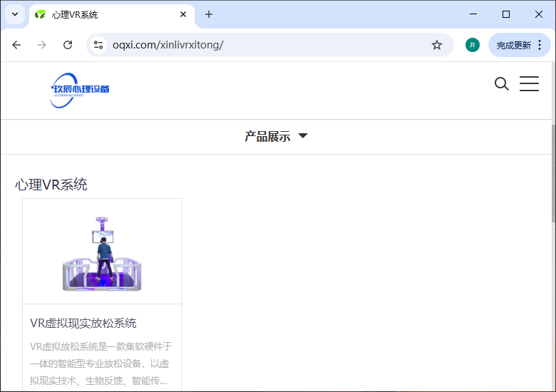Open Chrome three-dot menu
This screenshot has height=392, width=556.
tap(540, 45)
